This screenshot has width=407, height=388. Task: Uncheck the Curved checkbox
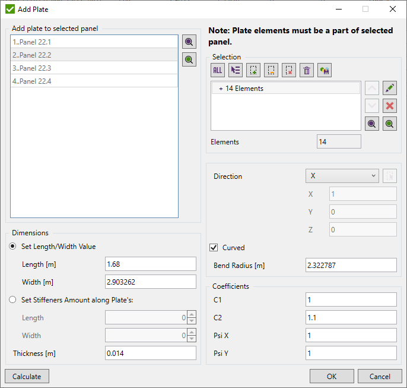[214, 247]
